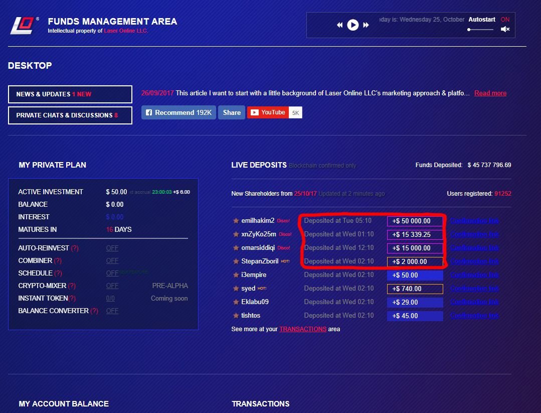Open confirmation link for tishtos deposit
541x413 pixels.
[x=474, y=316]
